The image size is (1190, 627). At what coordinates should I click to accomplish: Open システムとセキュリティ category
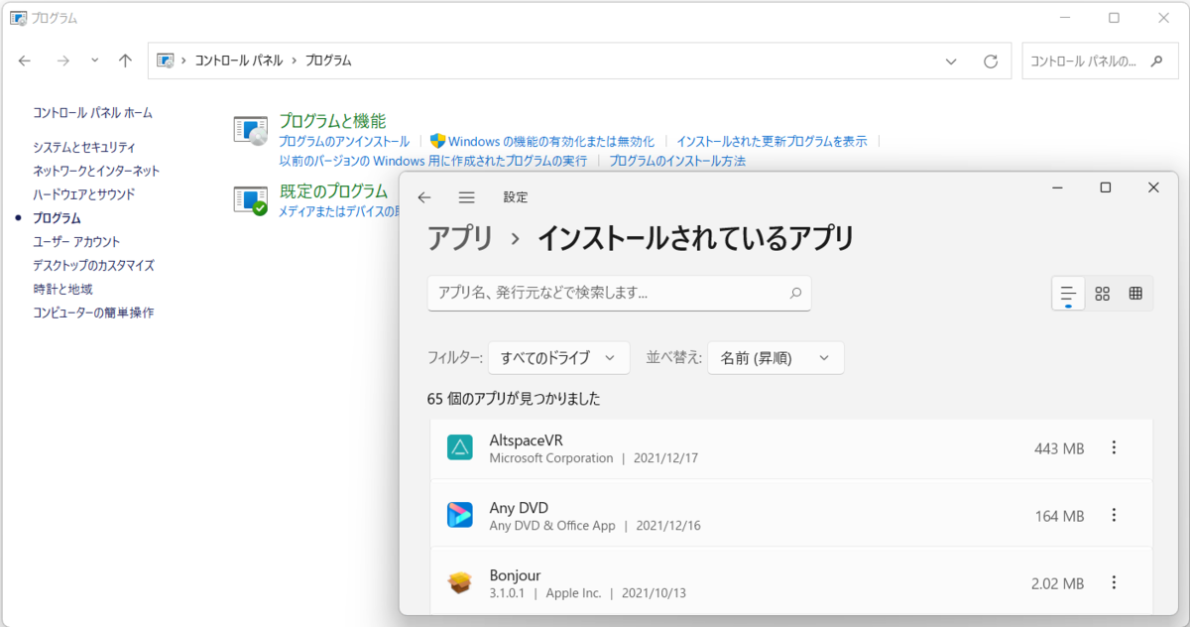84,147
